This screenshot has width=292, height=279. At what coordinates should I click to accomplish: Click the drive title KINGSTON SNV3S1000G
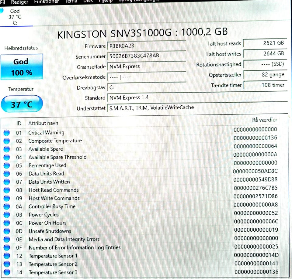(x=115, y=34)
